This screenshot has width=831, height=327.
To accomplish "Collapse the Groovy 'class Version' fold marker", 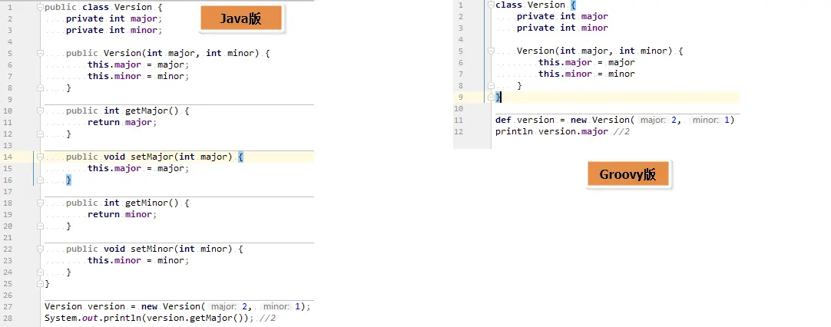I will tap(491, 5).
